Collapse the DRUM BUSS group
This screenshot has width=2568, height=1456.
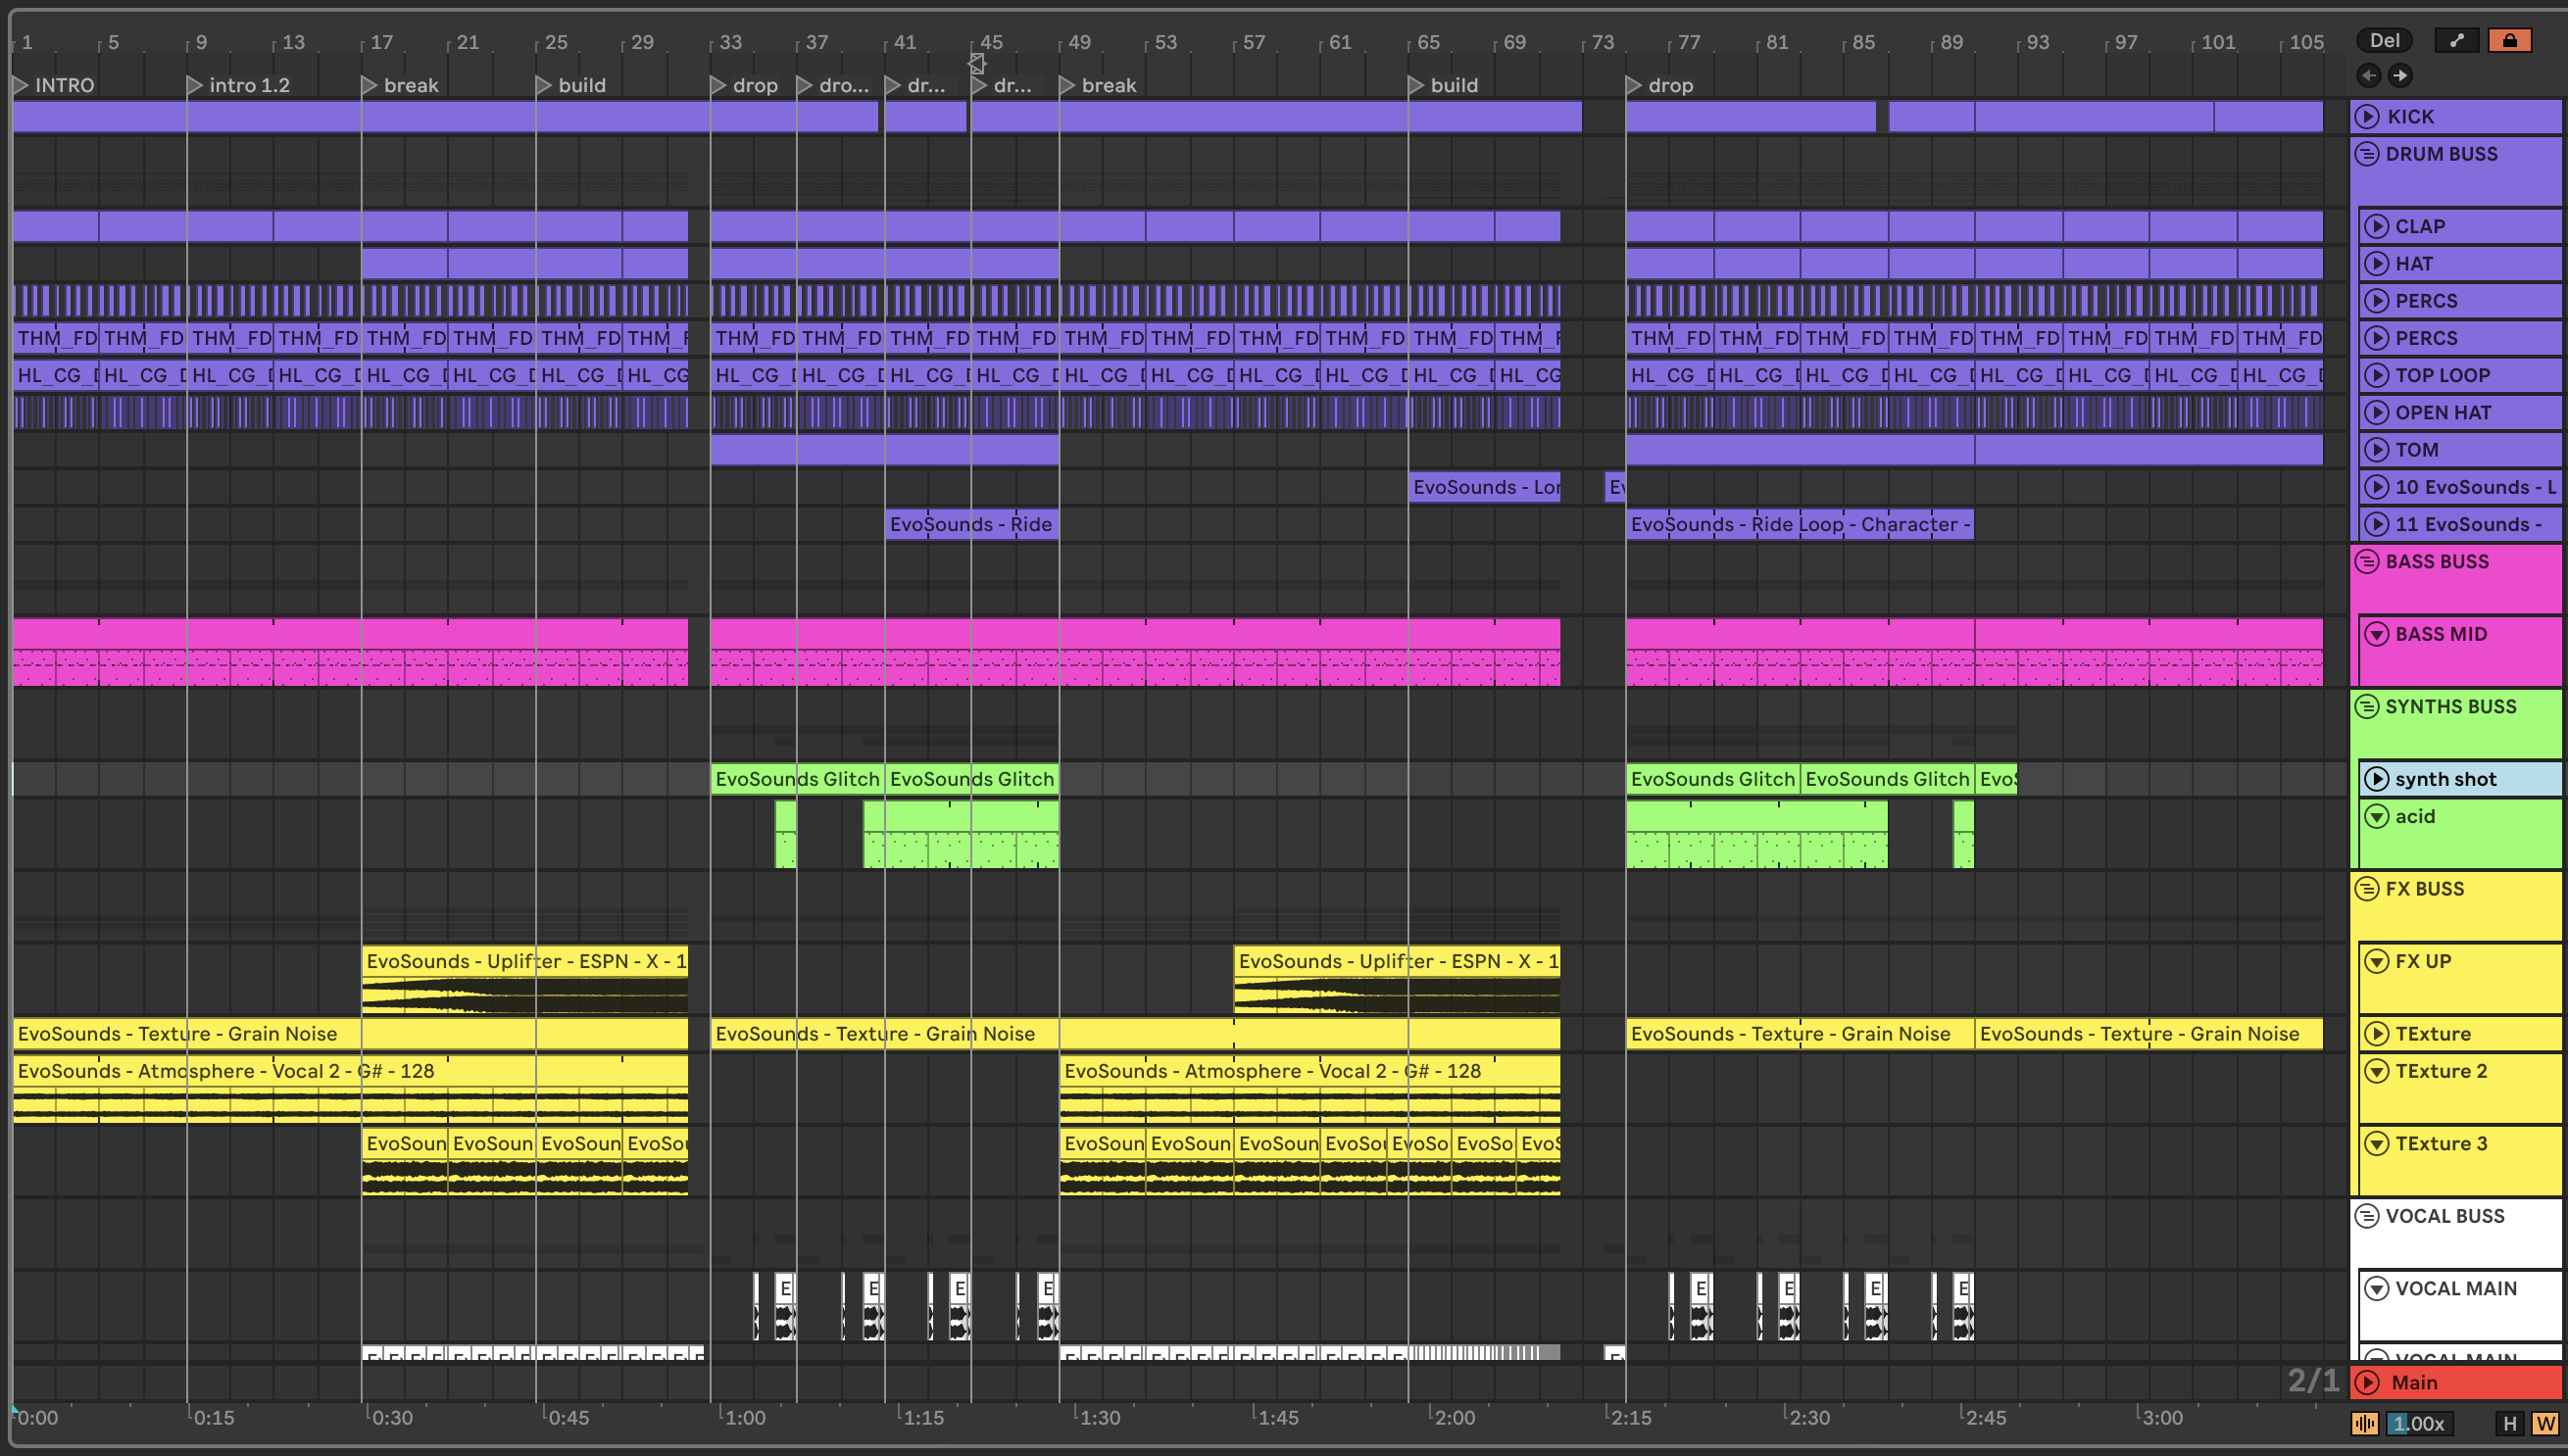tap(2367, 154)
